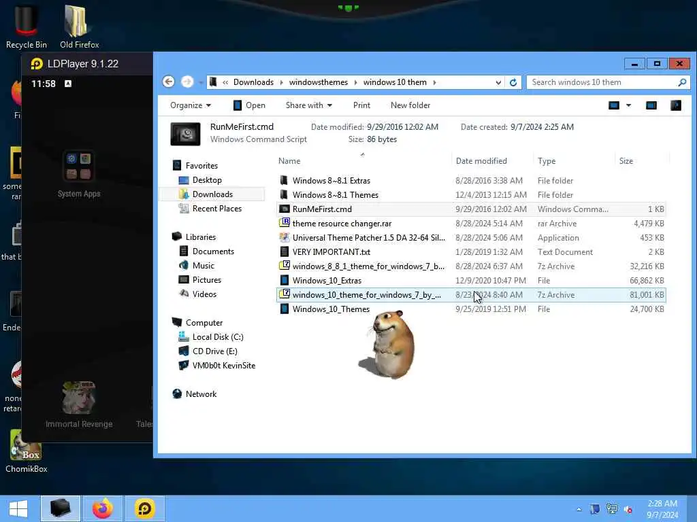Viewport: 697px width, 522px height.
Task: Sort by the Type column header
Action: pos(574,161)
